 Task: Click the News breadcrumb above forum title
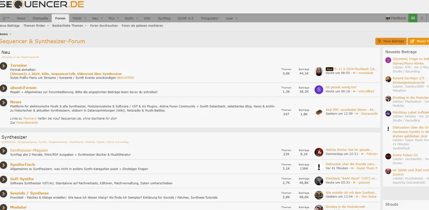(4, 34)
